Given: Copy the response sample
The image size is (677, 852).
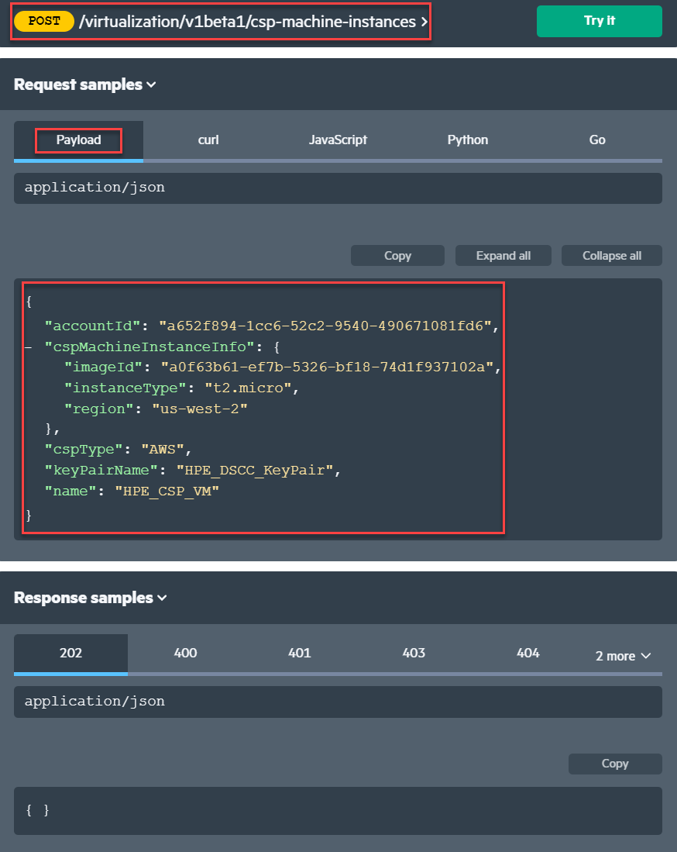Looking at the screenshot, I should click(615, 764).
